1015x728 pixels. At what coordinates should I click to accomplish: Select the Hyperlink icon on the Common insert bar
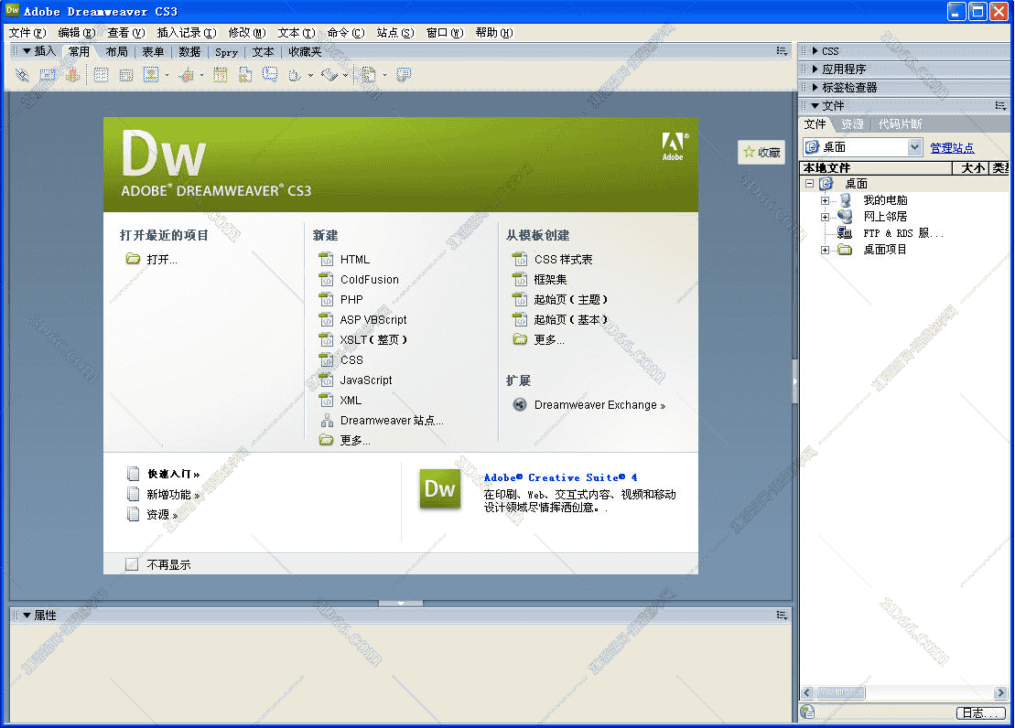tap(21, 74)
